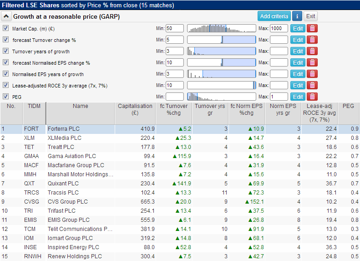Click the Lease-adjusted ROCE Min input field
Image resolution: width=360 pixels, height=261 pixels.
pos(175,85)
